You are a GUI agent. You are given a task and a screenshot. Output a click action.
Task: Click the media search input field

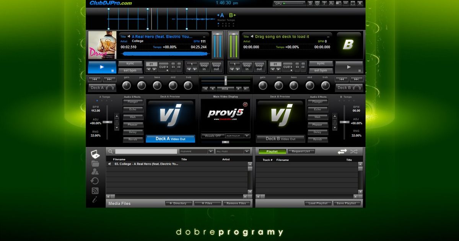[x=146, y=151]
